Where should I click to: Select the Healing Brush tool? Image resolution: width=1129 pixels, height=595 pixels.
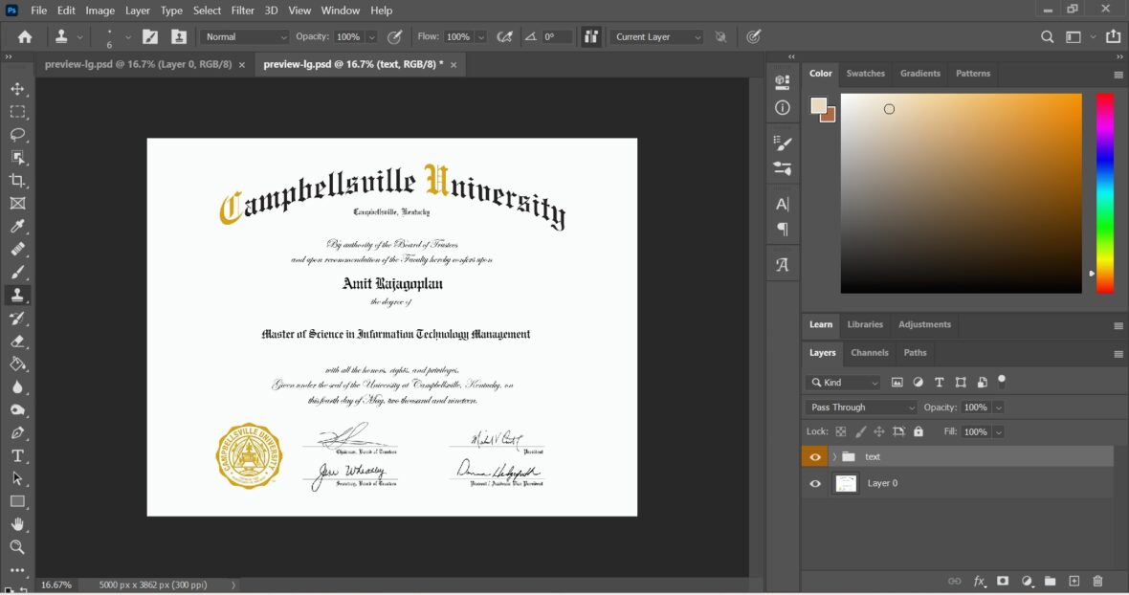tap(17, 249)
